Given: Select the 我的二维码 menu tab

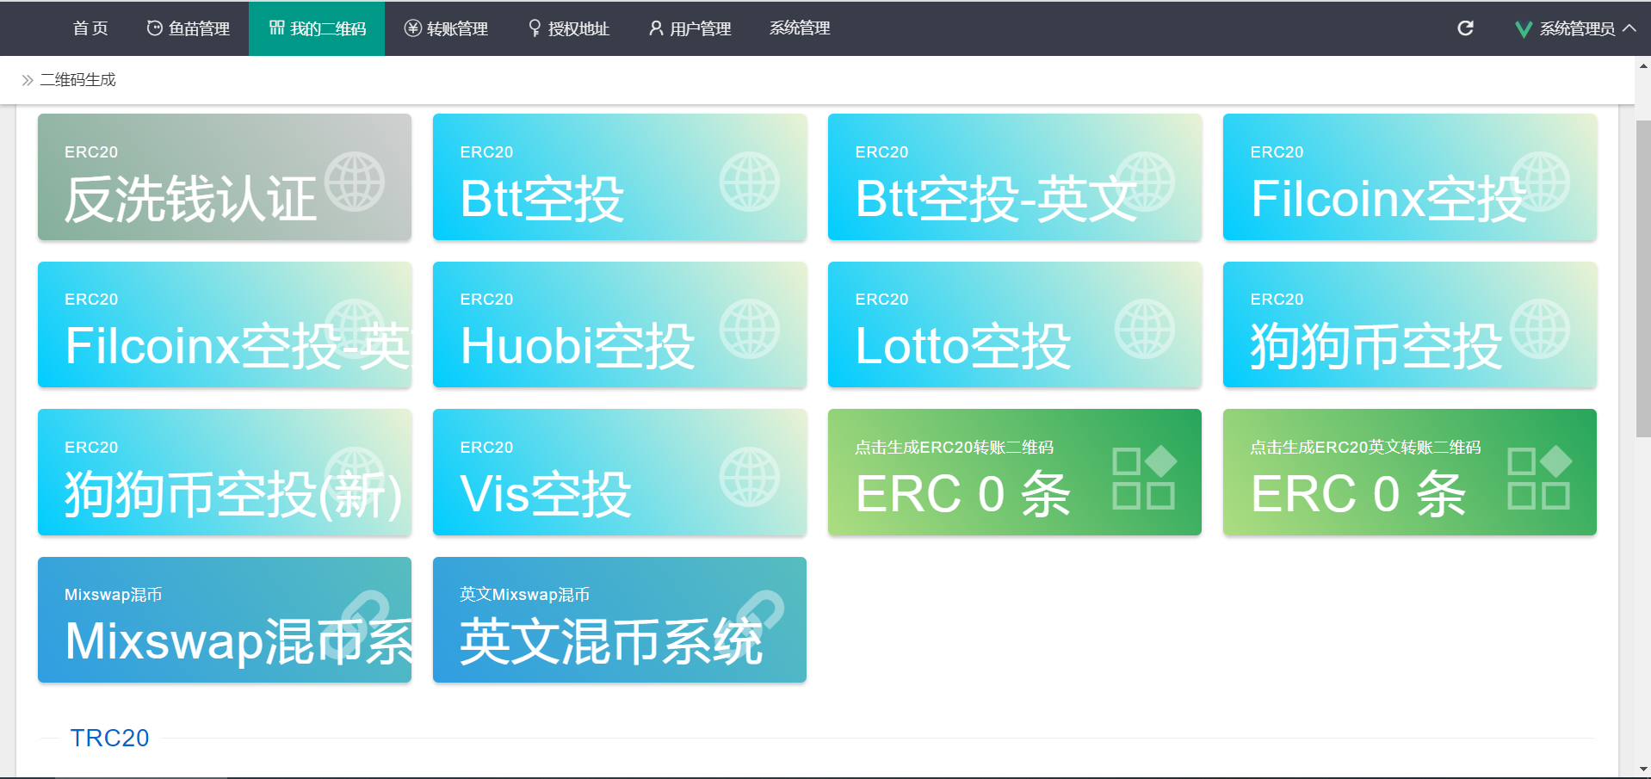Looking at the screenshot, I should tap(317, 28).
